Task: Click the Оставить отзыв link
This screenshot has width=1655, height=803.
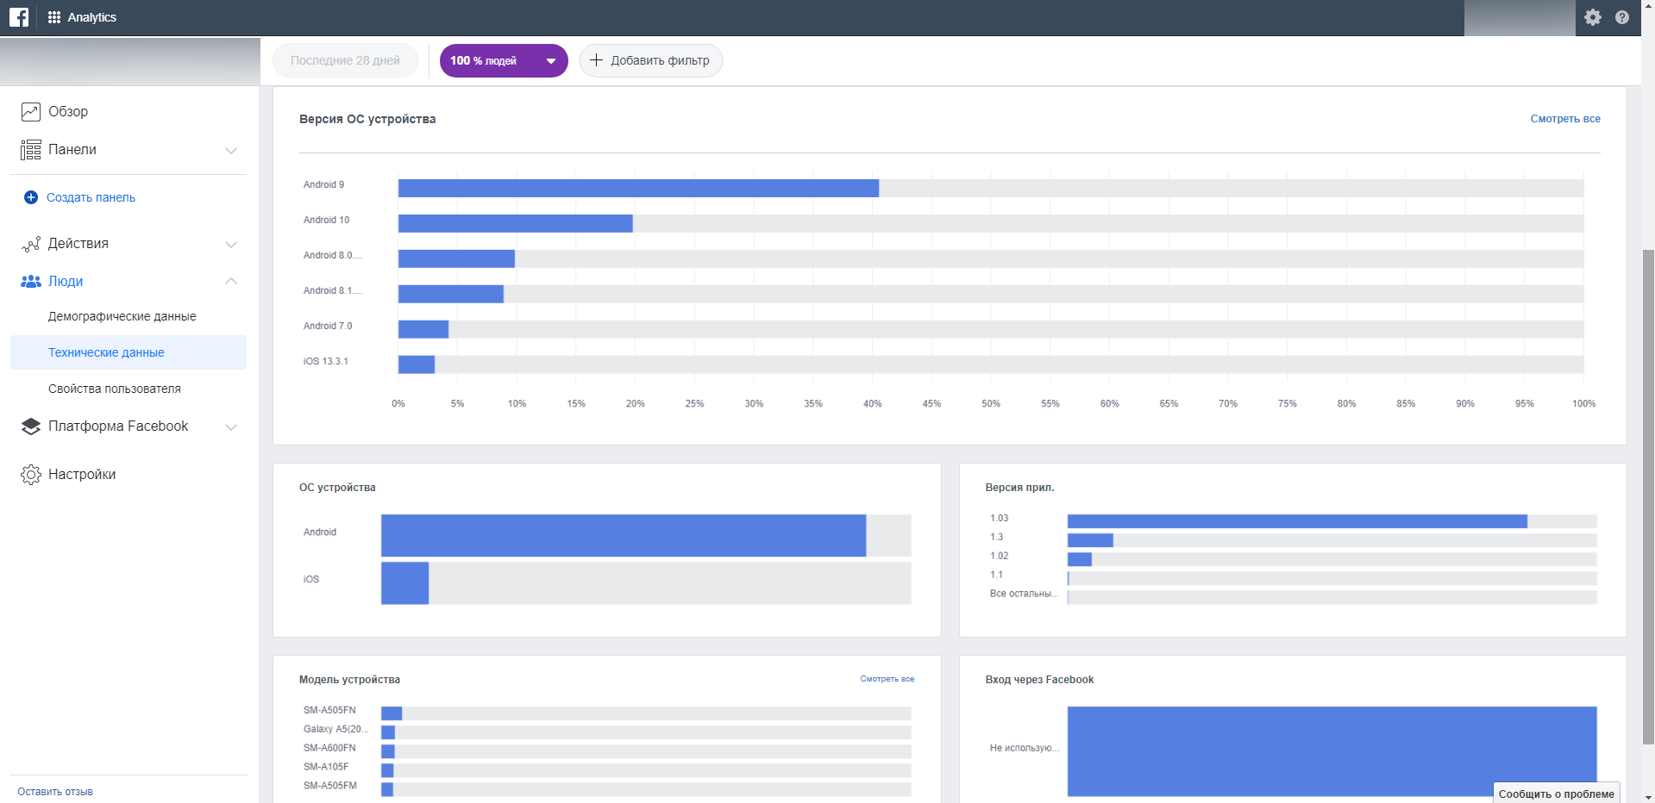Action: point(55,792)
